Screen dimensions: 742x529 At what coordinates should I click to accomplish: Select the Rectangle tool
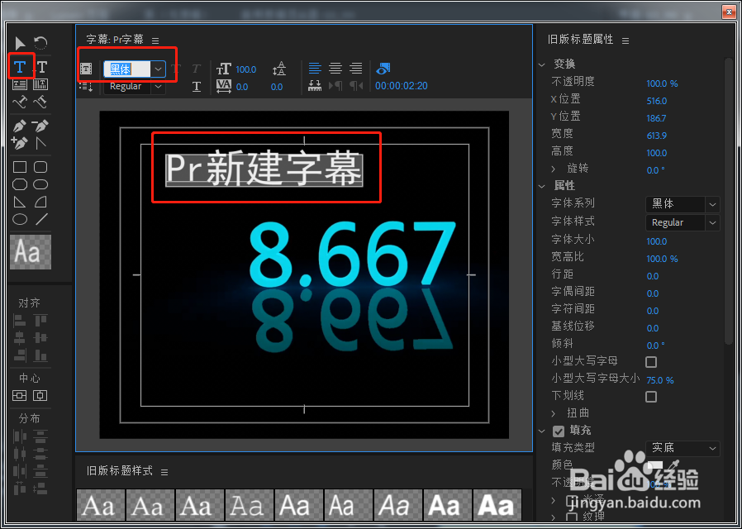(20, 167)
